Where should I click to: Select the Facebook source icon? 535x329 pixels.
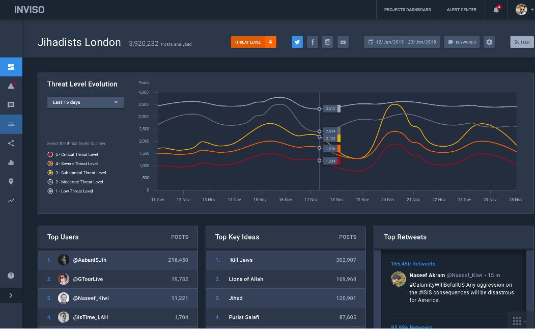(313, 42)
